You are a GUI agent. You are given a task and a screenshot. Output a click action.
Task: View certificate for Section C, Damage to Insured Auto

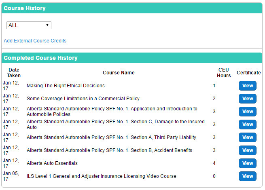click(247, 125)
